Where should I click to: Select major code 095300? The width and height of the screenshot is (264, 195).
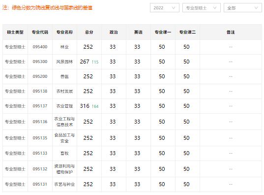coord(40,62)
